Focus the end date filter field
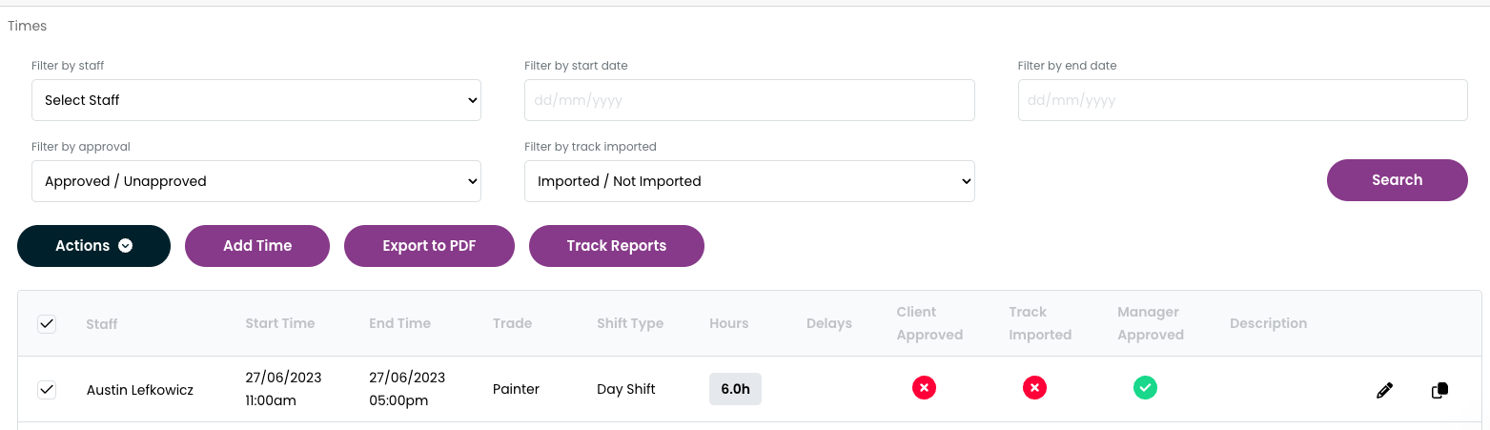 pos(1241,100)
